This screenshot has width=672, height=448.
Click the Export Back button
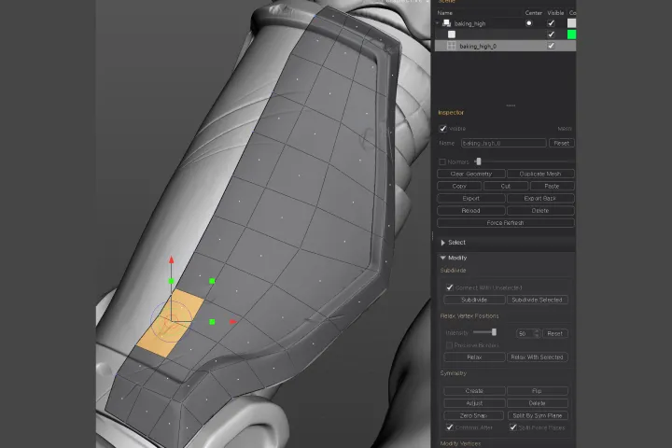(x=540, y=199)
